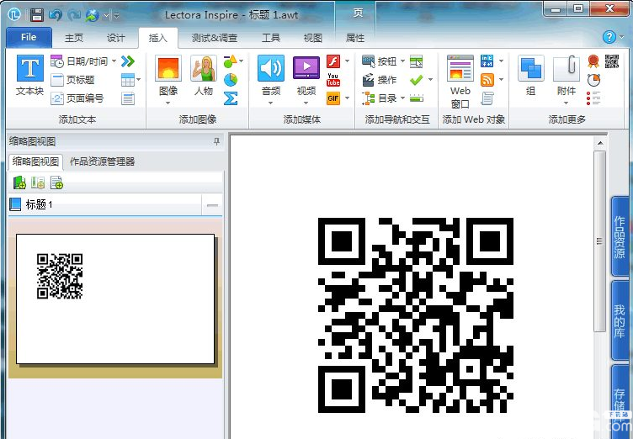Select the large QR code on the page
Viewport: 633px width, 439px height.
[416, 315]
